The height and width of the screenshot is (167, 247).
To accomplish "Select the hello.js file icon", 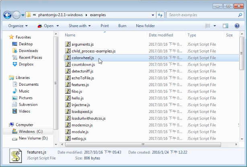I will point(68,98).
